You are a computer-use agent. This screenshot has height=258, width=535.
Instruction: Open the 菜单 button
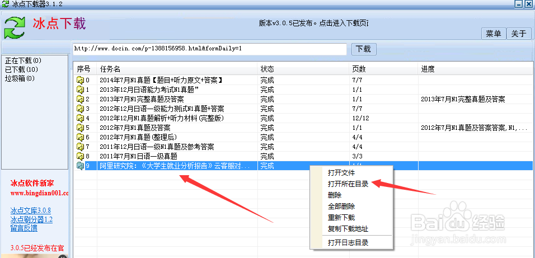pos(494,34)
